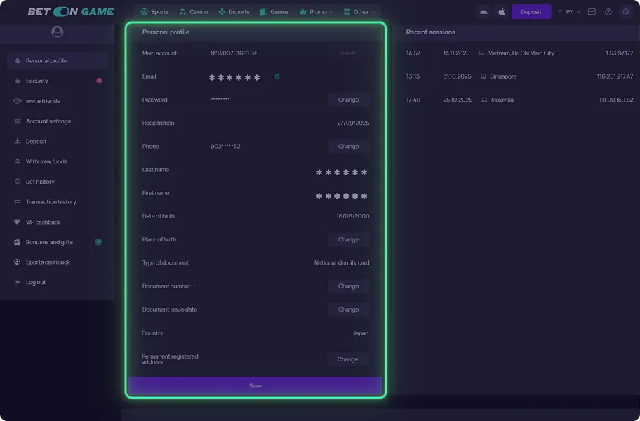Click the masked Last name field
640x421 pixels.
[342, 170]
